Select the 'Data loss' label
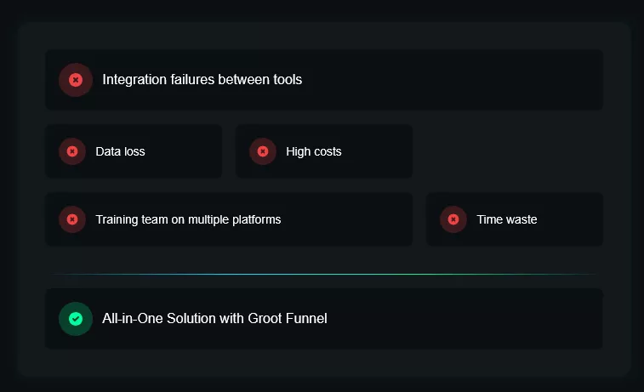Viewport: 644px width, 392px height. coord(120,151)
